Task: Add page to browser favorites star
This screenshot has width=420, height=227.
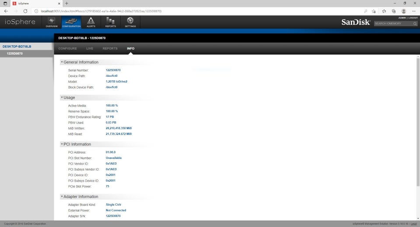Action: 374,11
